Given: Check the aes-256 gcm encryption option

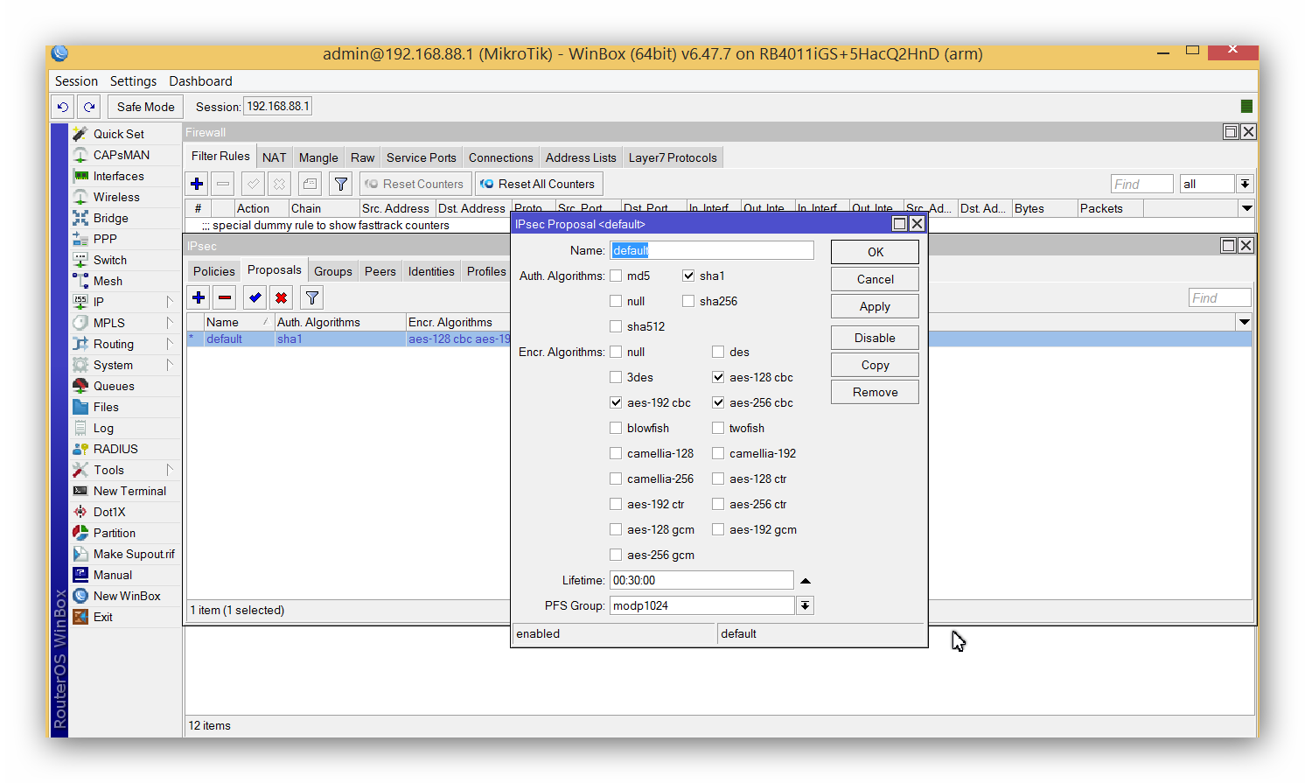Looking at the screenshot, I should 616,555.
